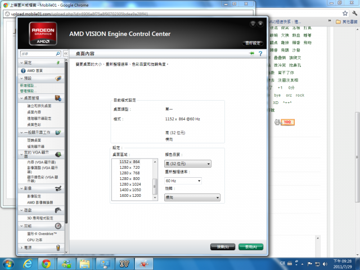The width and height of the screenshot is (360, 270).
Task: Click the volume speaker tray icon
Action: click(325, 264)
